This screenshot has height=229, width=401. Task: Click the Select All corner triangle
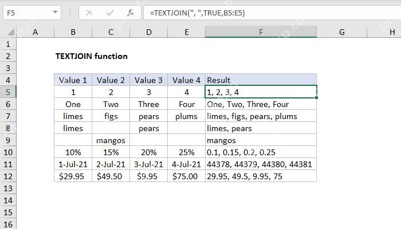(x=10, y=32)
